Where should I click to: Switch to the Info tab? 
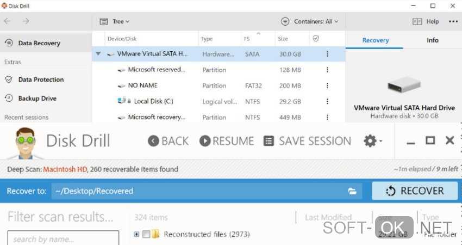433,40
